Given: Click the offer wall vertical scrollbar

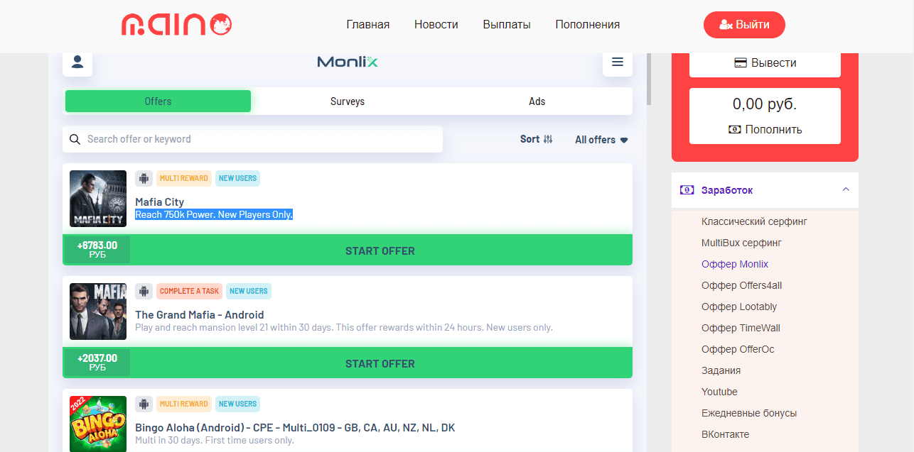Looking at the screenshot, I should coord(648,78).
